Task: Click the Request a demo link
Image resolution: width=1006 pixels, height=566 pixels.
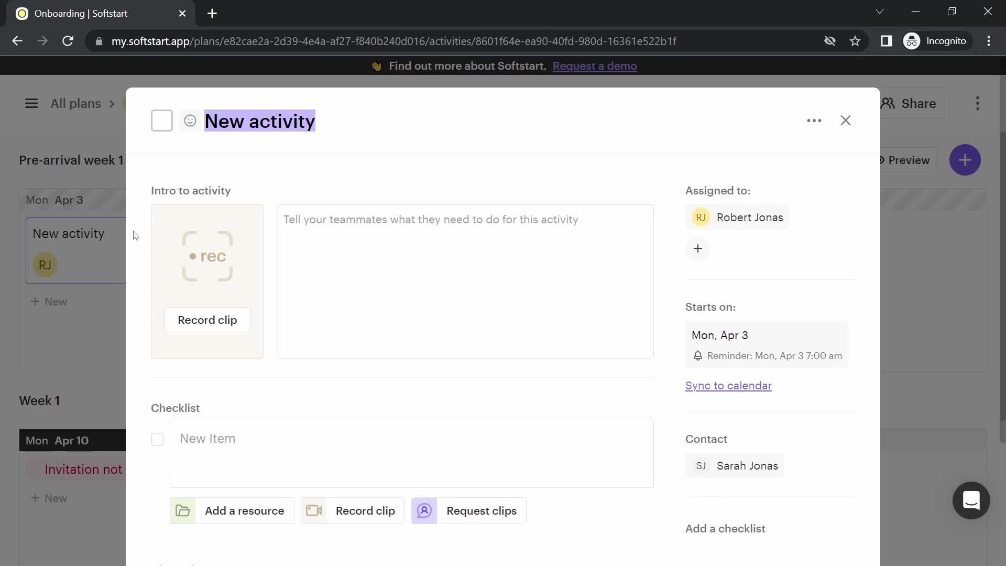Action: [595, 66]
